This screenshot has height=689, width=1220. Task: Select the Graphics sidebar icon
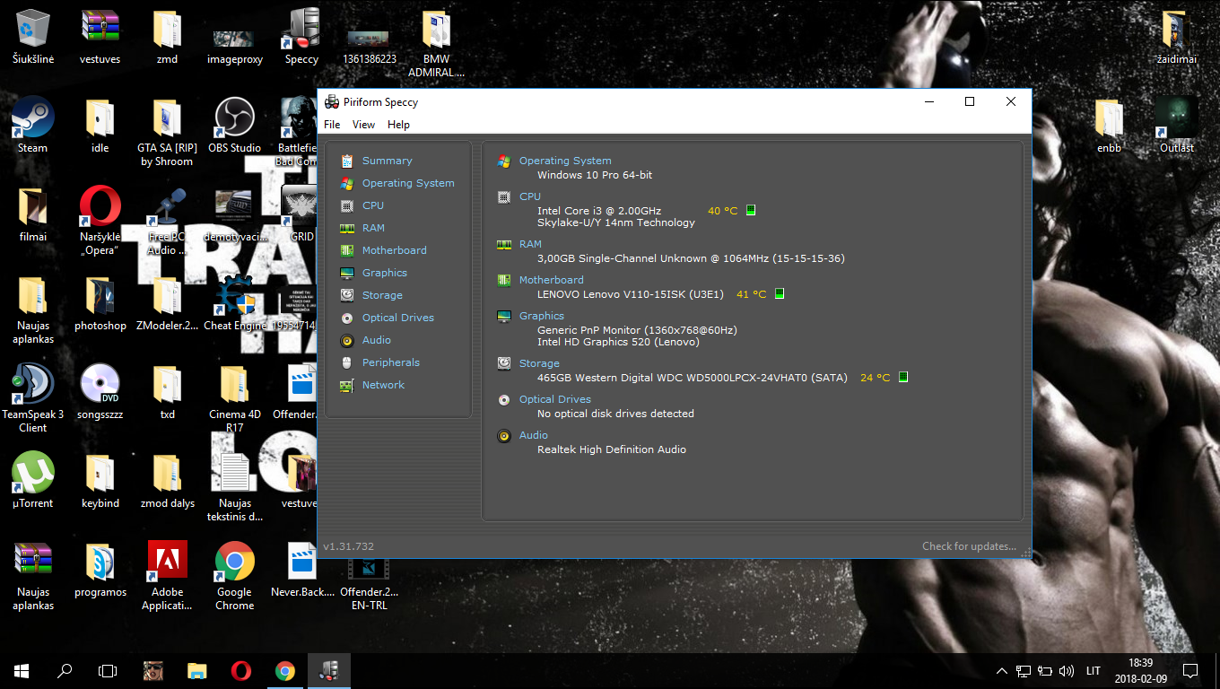point(346,274)
